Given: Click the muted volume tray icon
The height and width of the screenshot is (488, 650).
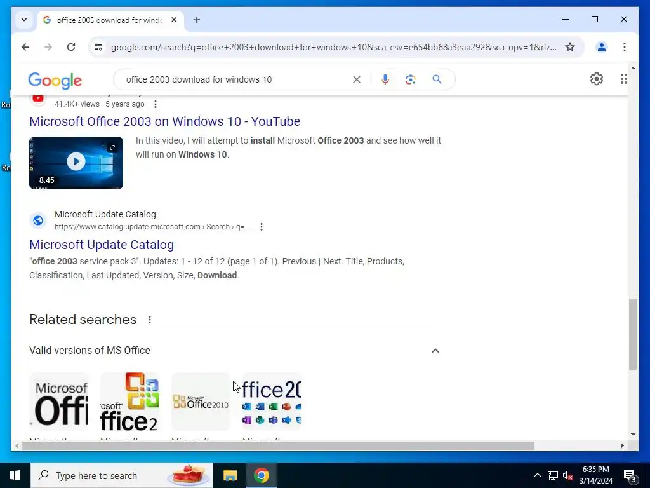Looking at the screenshot, I should tap(567, 475).
